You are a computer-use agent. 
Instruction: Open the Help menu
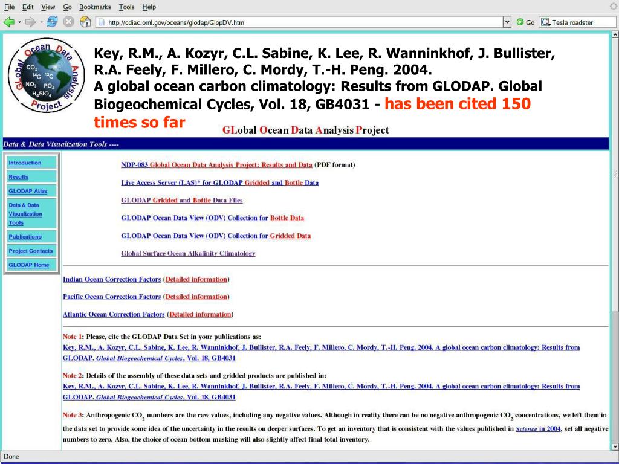pyautogui.click(x=149, y=7)
